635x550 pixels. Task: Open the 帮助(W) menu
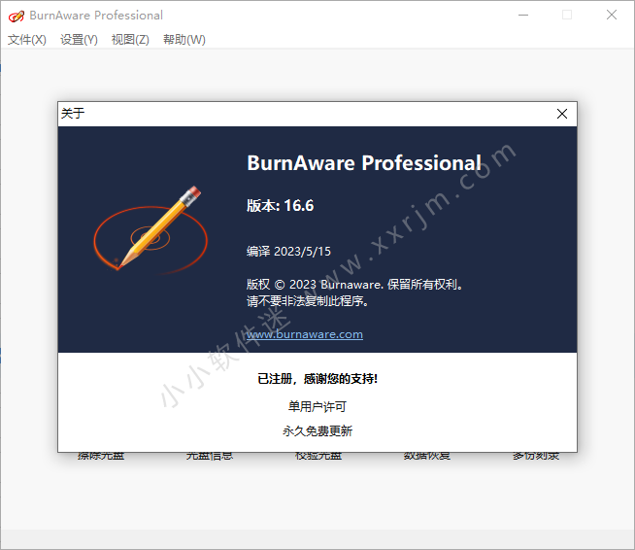pos(184,39)
